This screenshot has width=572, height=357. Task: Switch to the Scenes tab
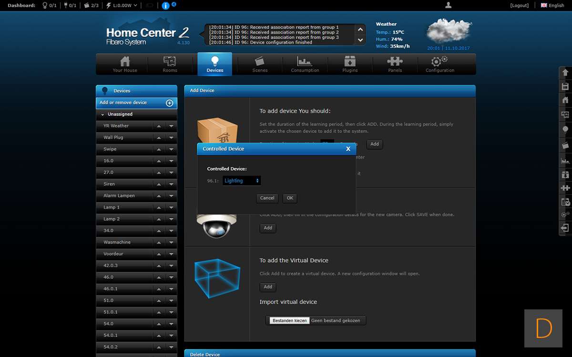pyautogui.click(x=260, y=64)
